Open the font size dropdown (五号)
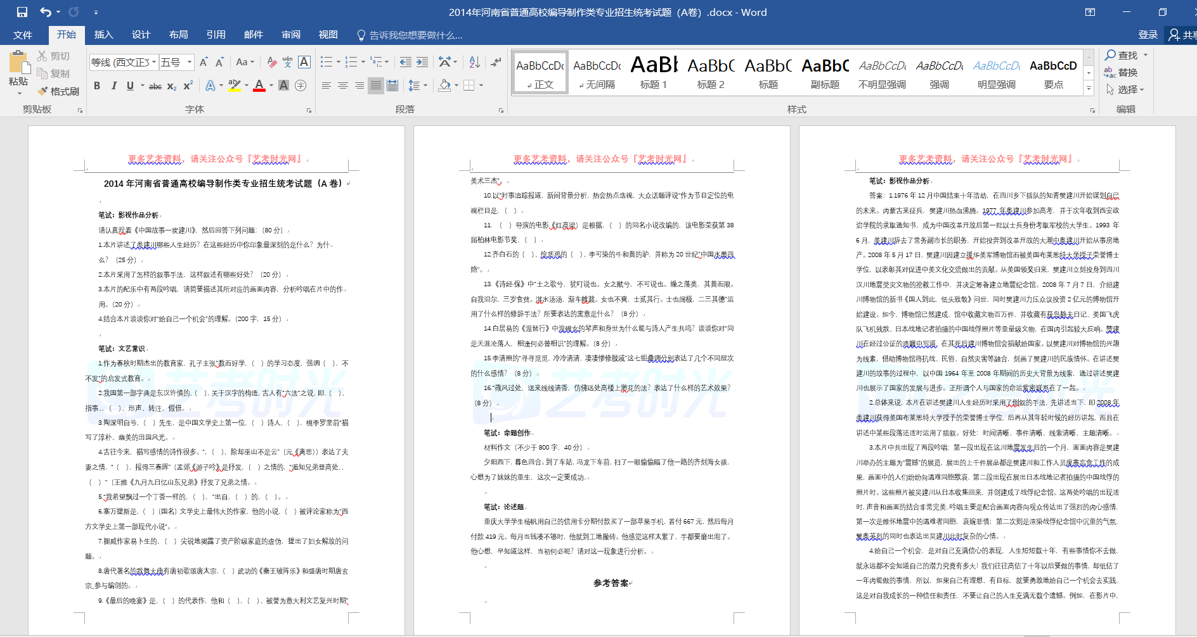Screen dimensions: 1197x637 coord(190,62)
